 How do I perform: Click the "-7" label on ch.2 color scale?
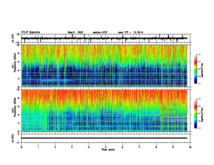click(199, 128)
